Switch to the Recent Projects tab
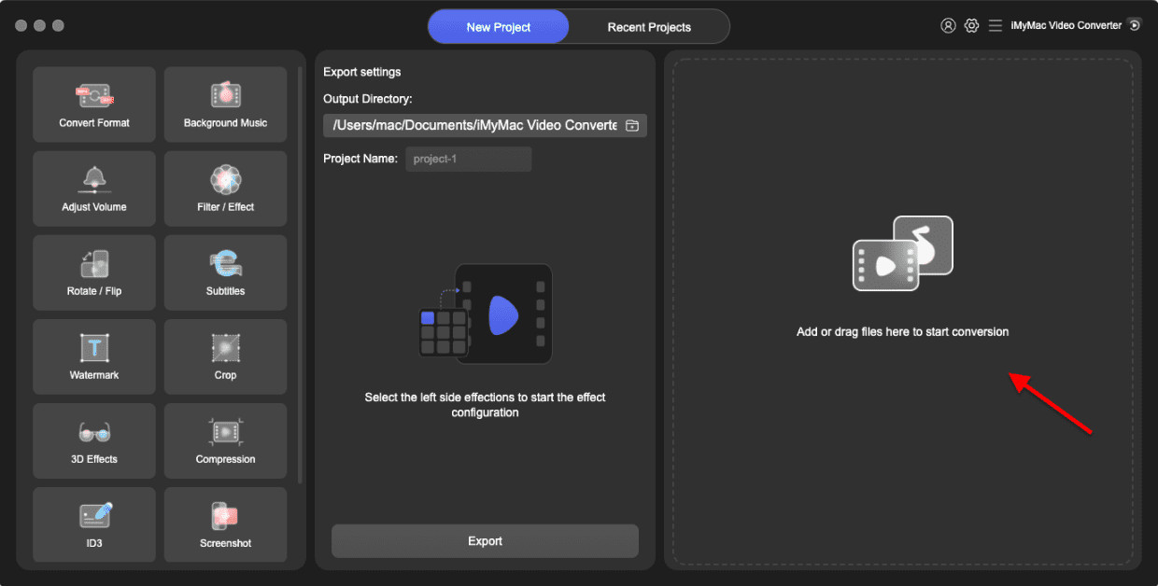The image size is (1158, 586). point(649,27)
